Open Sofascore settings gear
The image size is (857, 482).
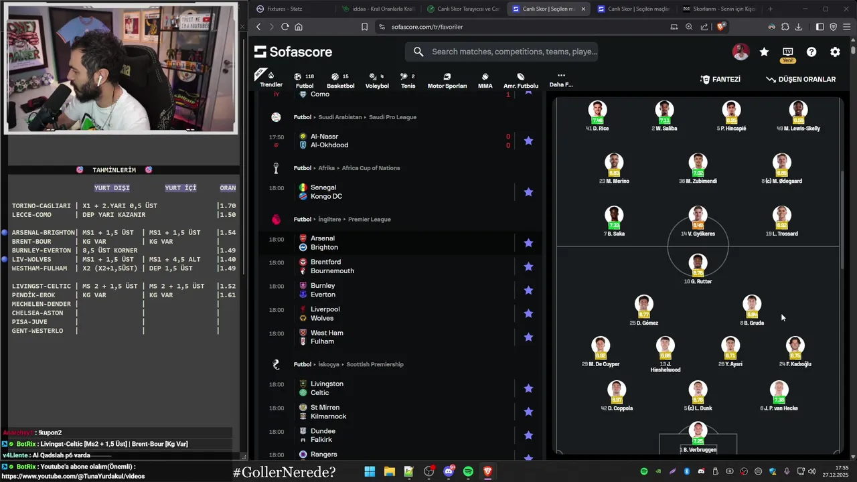pyautogui.click(x=835, y=52)
